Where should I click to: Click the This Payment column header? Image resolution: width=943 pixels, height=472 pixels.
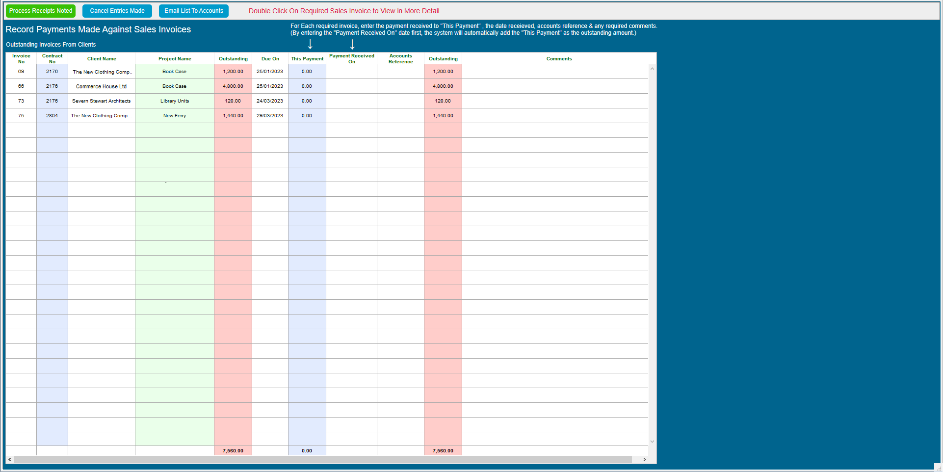pyautogui.click(x=307, y=59)
